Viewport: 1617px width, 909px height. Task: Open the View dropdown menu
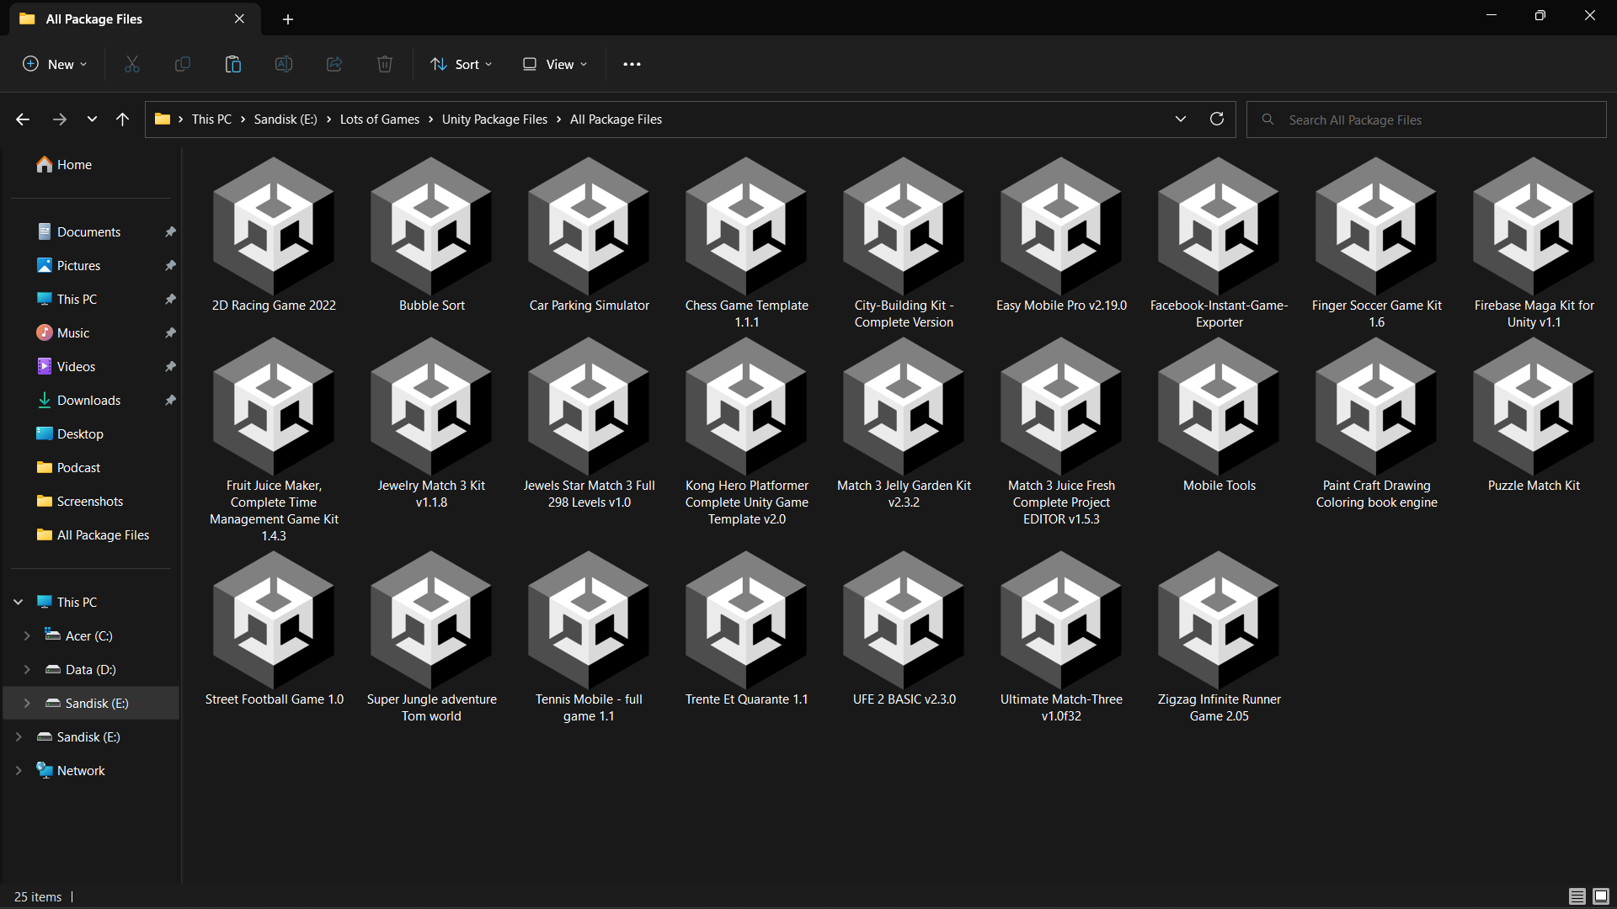pos(555,64)
